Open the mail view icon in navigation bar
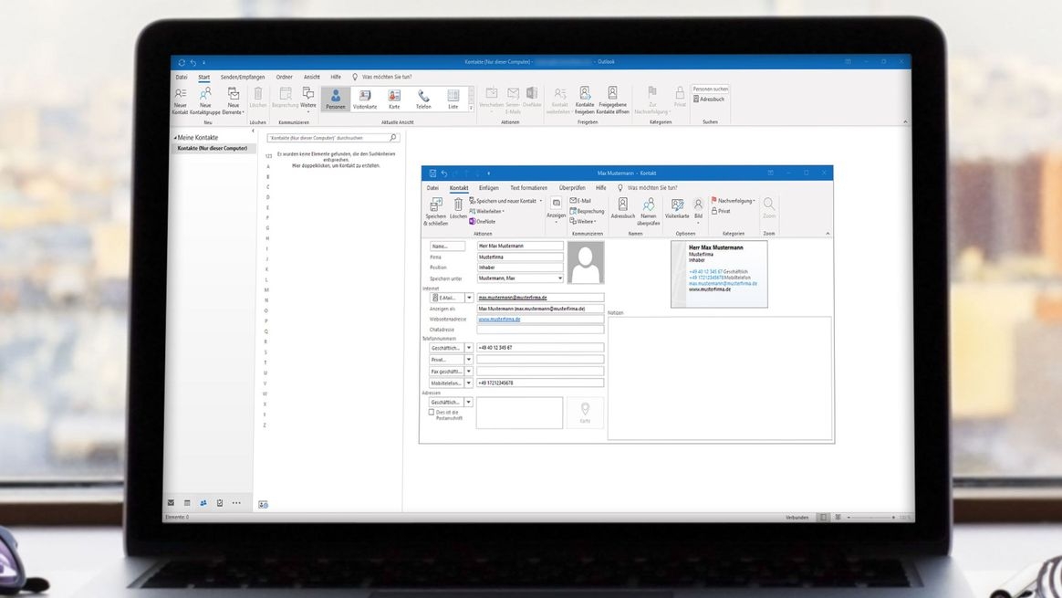1062x598 pixels. coord(171,503)
